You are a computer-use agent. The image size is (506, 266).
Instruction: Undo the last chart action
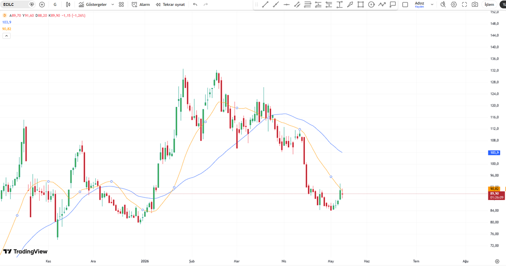(x=195, y=5)
